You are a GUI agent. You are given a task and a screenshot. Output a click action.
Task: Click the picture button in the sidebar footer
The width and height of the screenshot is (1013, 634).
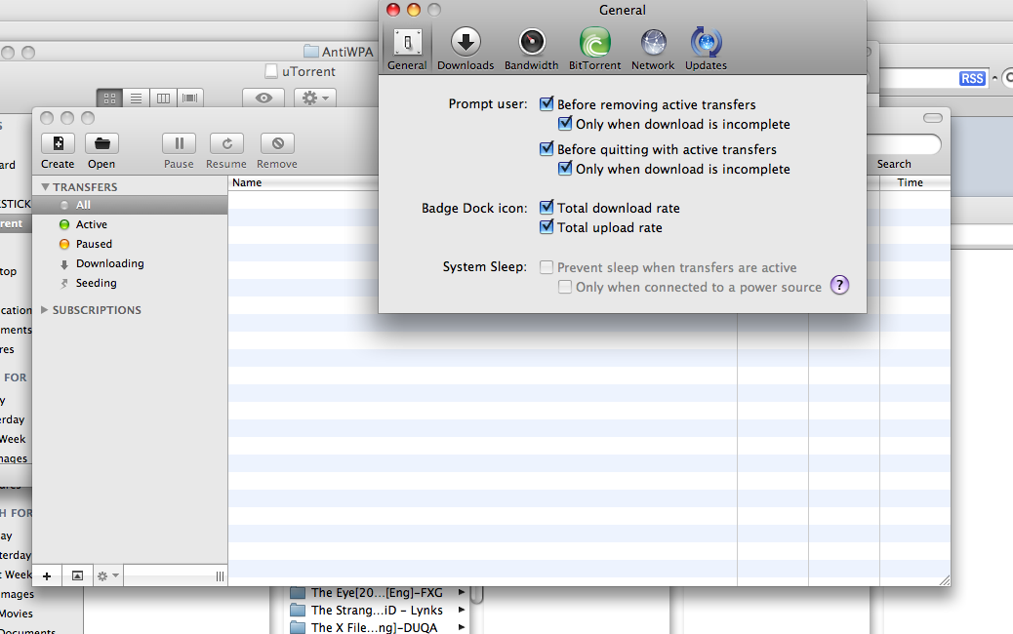pos(77,575)
